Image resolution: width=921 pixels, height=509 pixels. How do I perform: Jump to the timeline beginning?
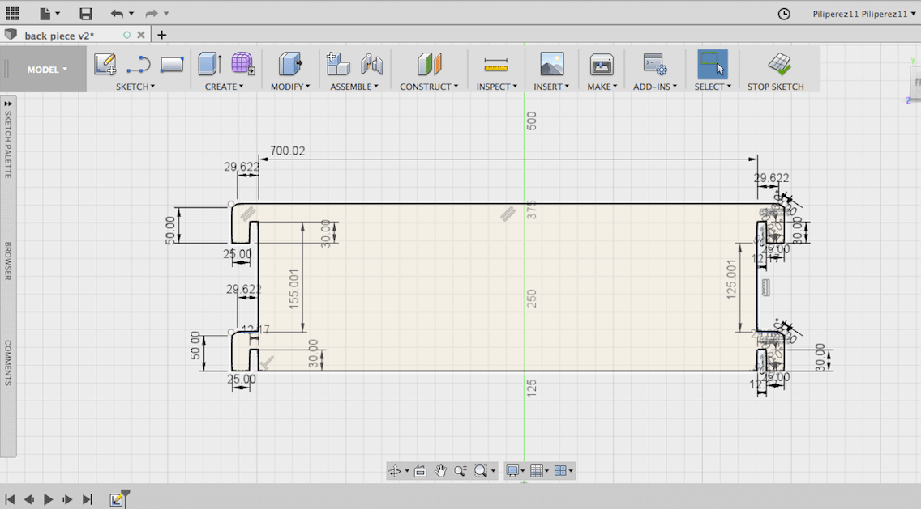pos(10,499)
